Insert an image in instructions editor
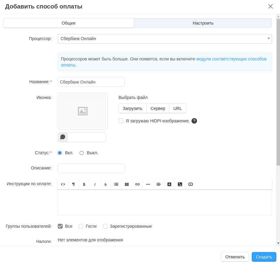Image resolution: width=280 pixels, height=266 pixels. (x=180, y=184)
